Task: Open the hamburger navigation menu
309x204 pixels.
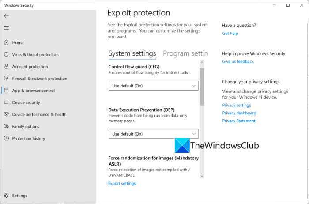Action: (x=6, y=28)
